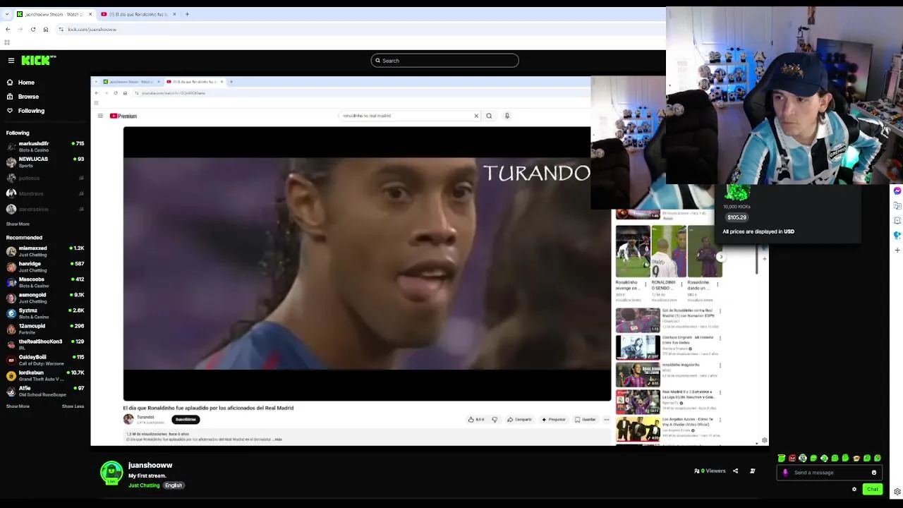Expand Recommended list with Show More
The width and height of the screenshot is (903, 508).
(18, 406)
